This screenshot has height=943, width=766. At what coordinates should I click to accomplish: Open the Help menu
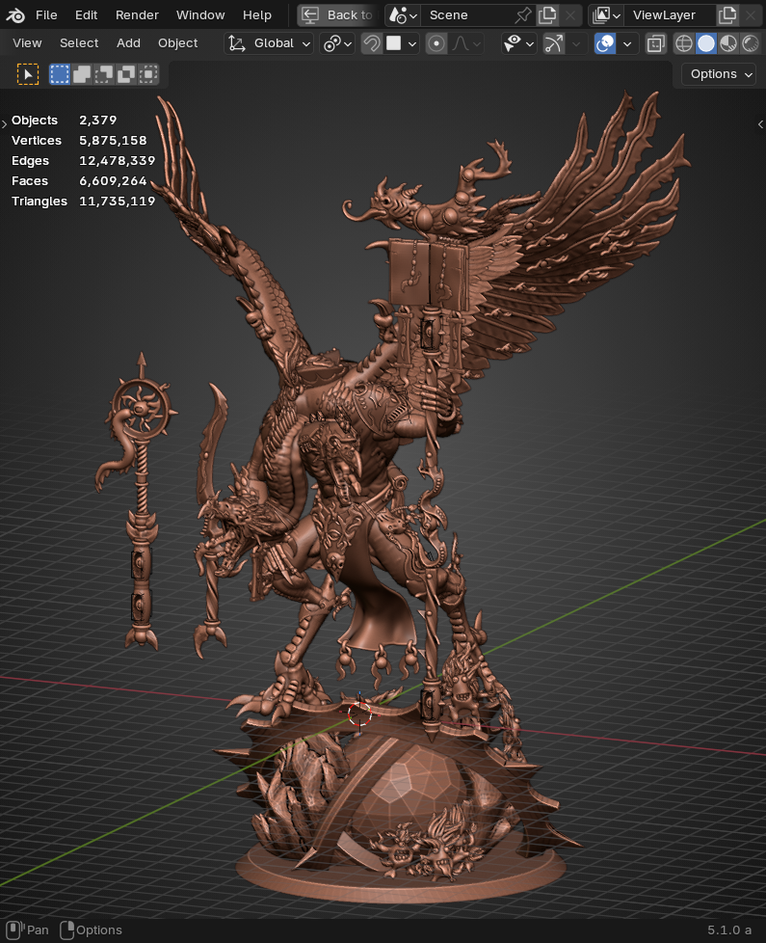[257, 15]
